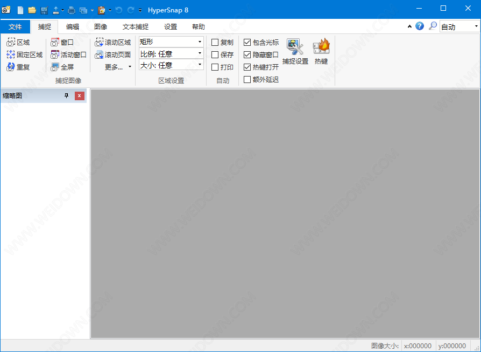Click the Redo arrow icon
The image size is (481, 352).
pyautogui.click(x=131, y=10)
